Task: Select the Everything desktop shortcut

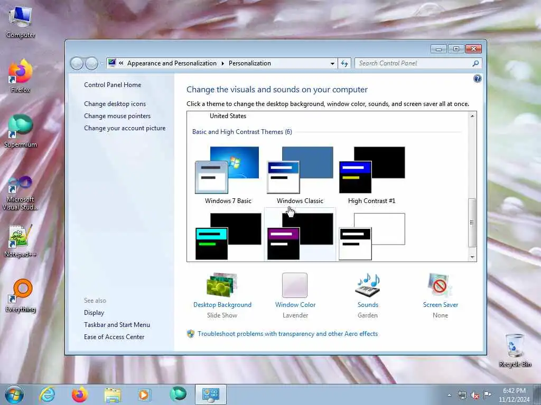Action: pos(21,295)
